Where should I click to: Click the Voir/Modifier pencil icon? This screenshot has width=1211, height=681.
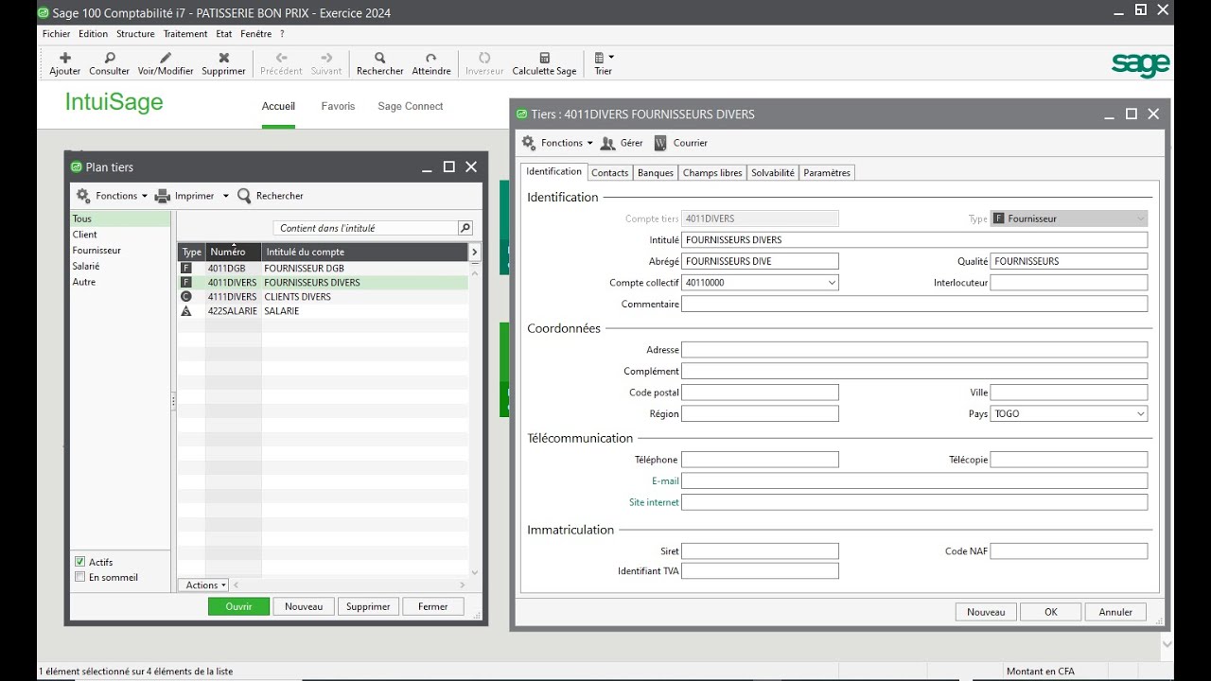pos(166,58)
